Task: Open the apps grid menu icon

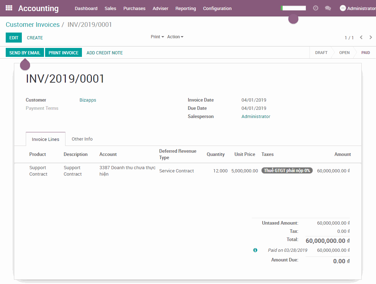Action: click(9, 8)
